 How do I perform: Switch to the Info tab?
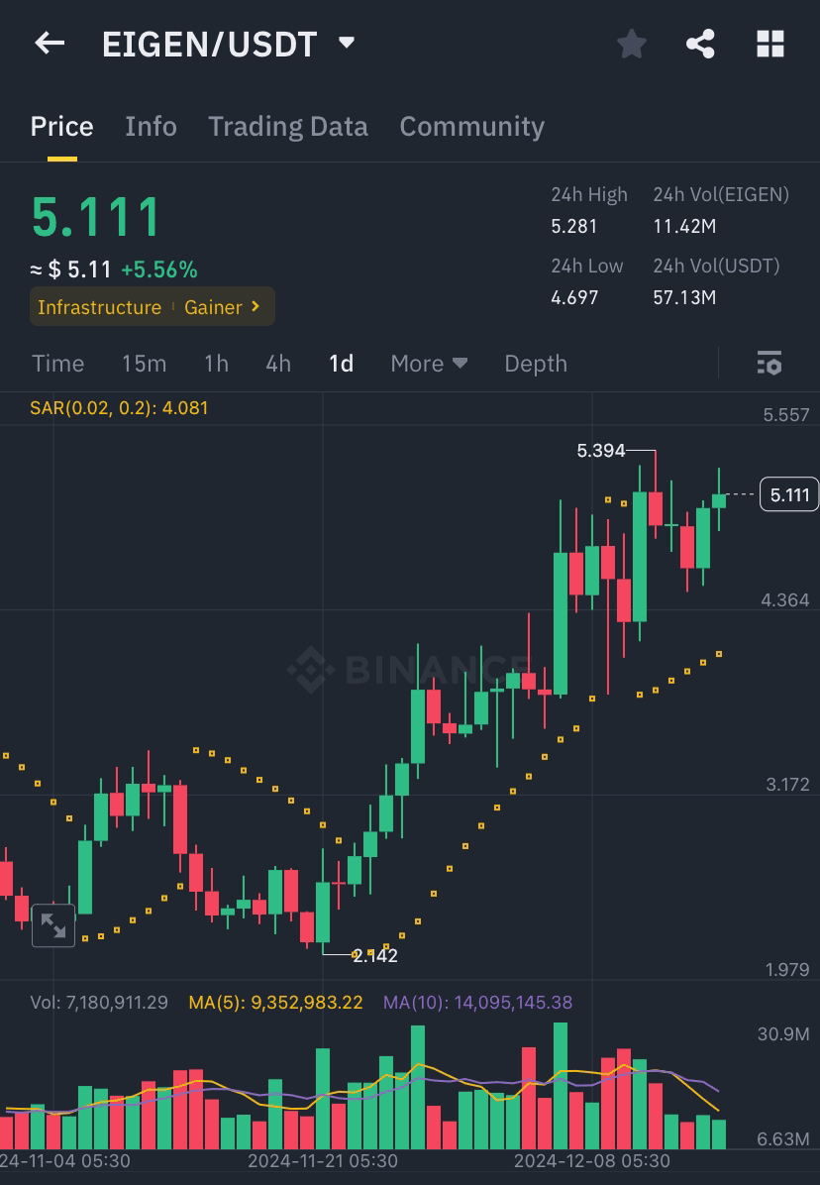click(x=151, y=126)
